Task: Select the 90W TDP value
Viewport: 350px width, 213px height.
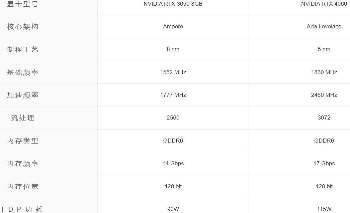Action: click(173, 209)
